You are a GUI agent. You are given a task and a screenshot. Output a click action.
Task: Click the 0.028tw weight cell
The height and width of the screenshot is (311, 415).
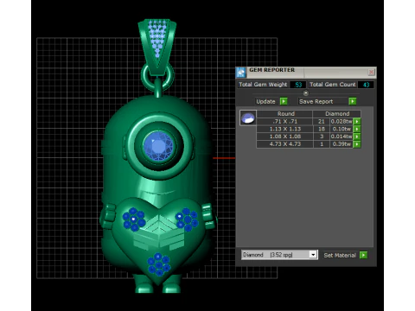(x=342, y=122)
